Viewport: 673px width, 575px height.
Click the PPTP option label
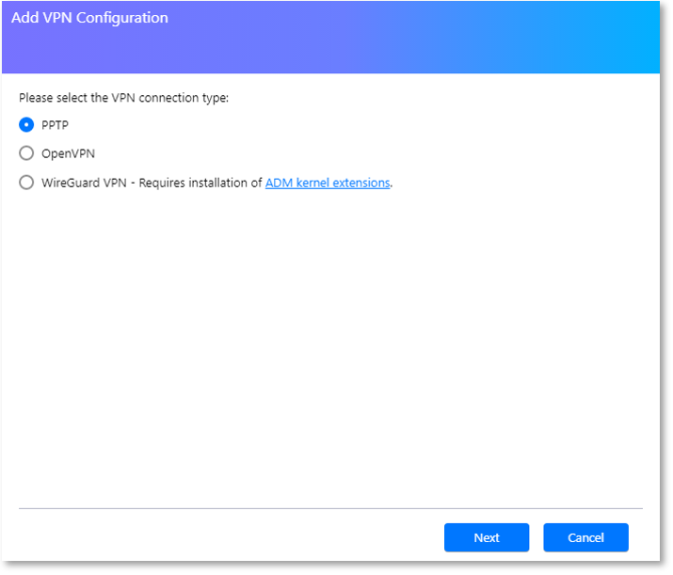point(55,125)
